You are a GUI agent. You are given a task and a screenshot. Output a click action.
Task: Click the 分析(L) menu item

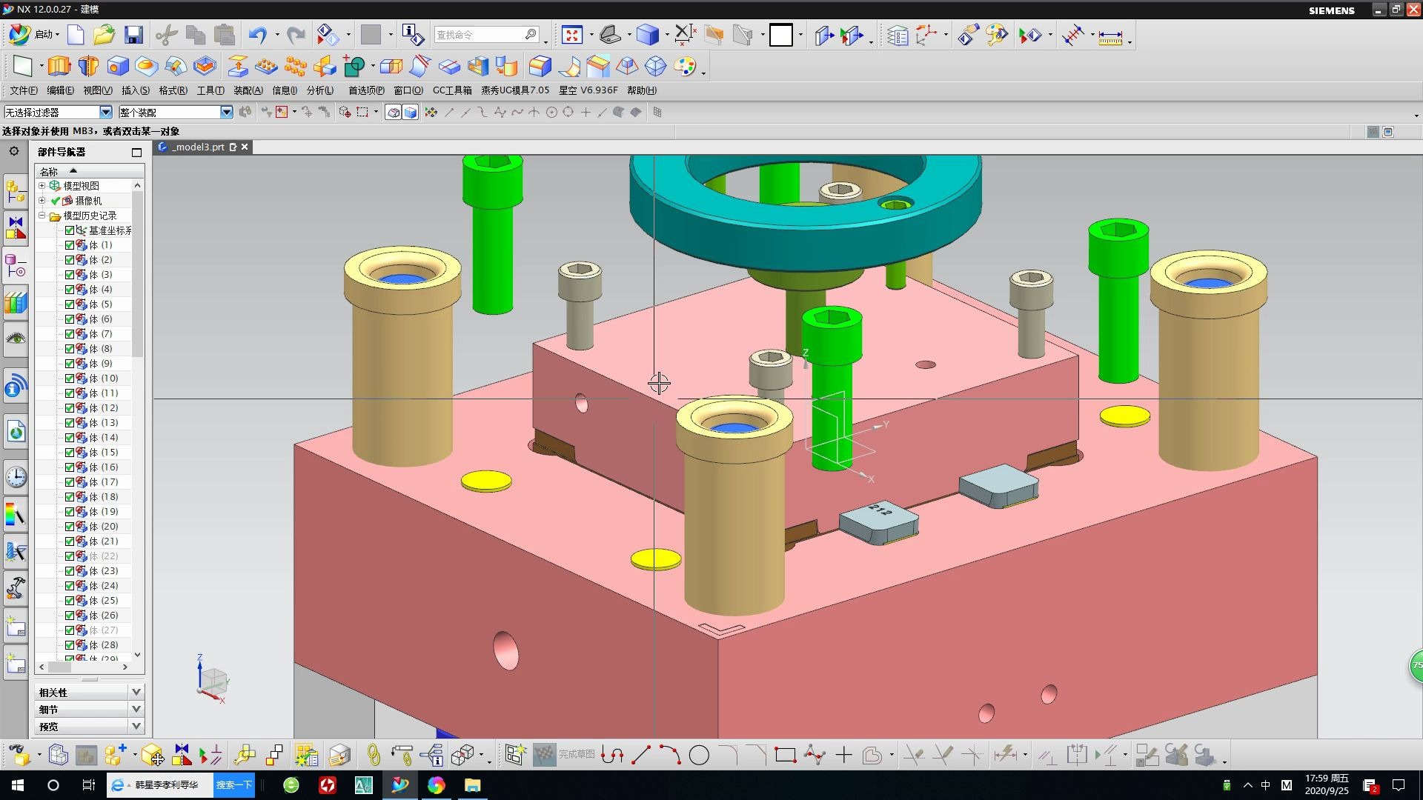(x=319, y=90)
